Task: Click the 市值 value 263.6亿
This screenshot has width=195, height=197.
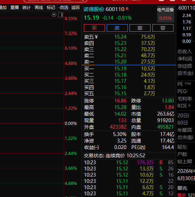Action: tap(166, 114)
